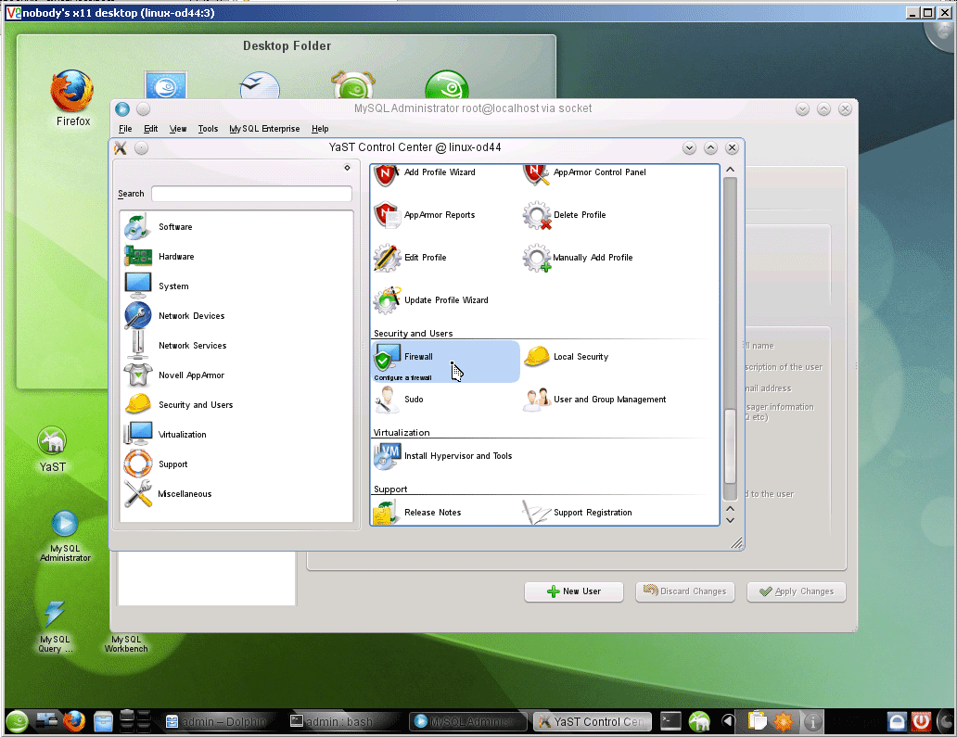Open Release Notes module
957x737 pixels.
[417, 513]
